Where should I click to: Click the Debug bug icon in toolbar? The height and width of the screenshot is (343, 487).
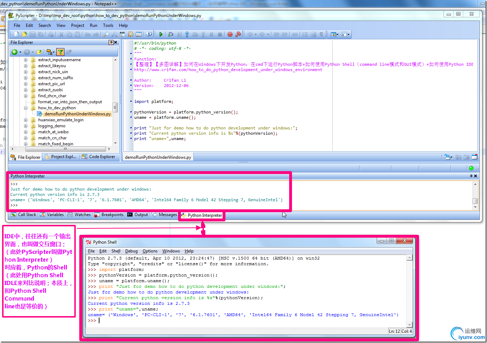point(171,34)
